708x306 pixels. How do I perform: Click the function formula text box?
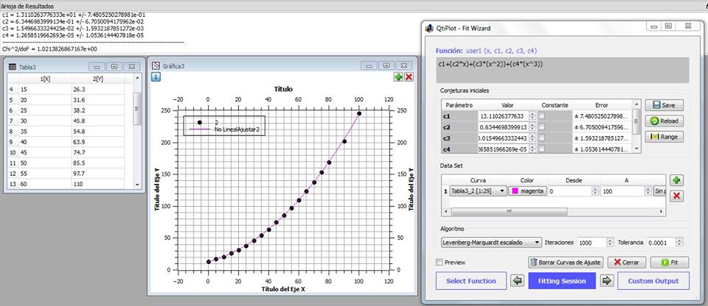(x=562, y=70)
